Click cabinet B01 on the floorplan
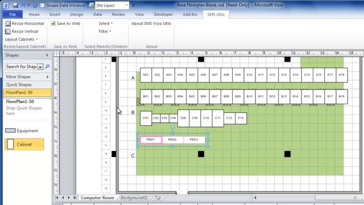This screenshot has width=364, height=205. tap(146, 96)
